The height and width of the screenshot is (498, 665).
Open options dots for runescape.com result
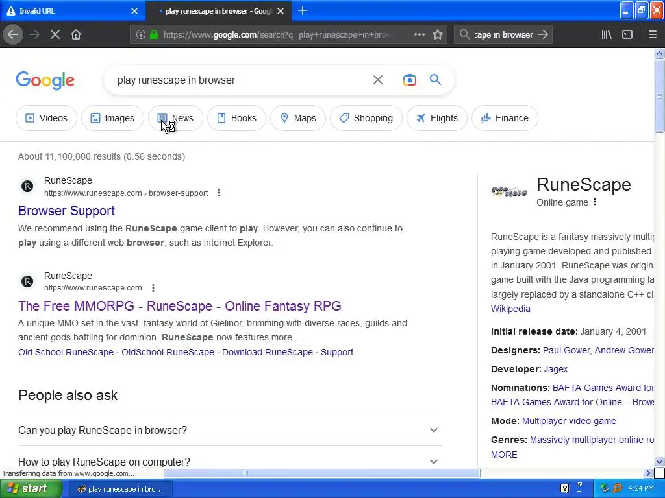coord(153,288)
